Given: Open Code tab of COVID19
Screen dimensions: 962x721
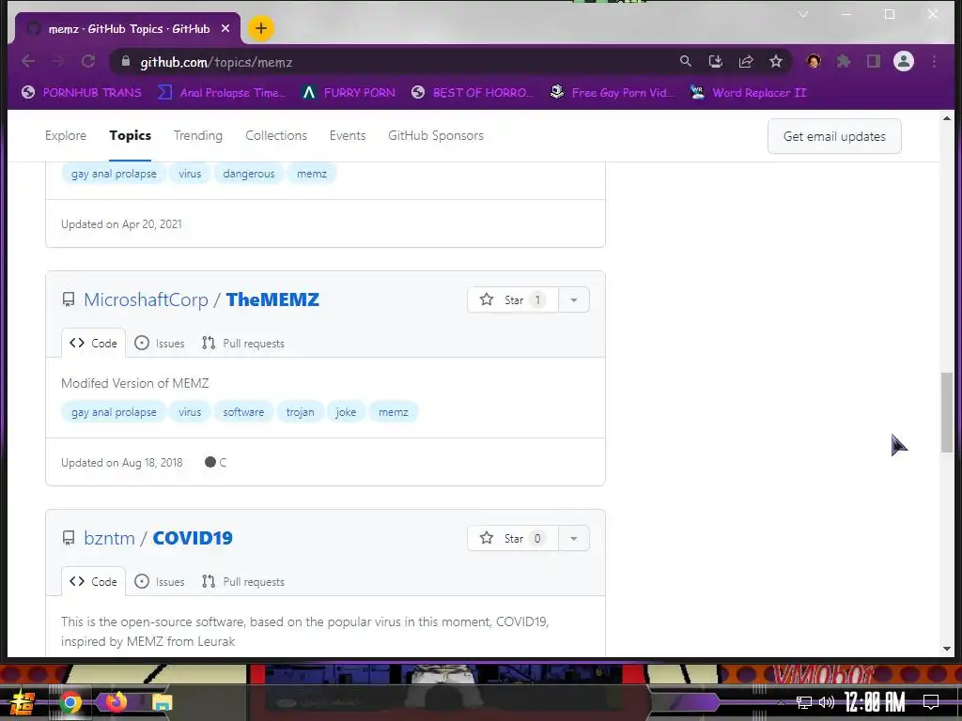Looking at the screenshot, I should [x=93, y=582].
